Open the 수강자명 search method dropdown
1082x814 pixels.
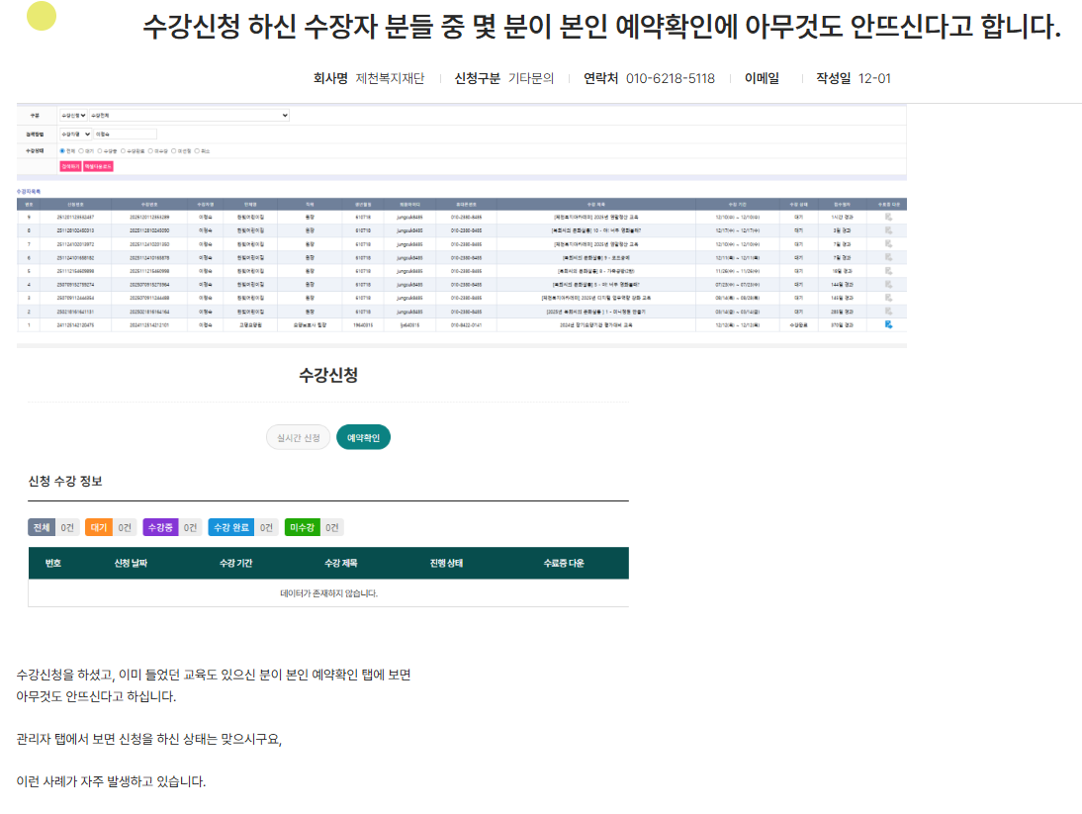pyautogui.click(x=75, y=134)
